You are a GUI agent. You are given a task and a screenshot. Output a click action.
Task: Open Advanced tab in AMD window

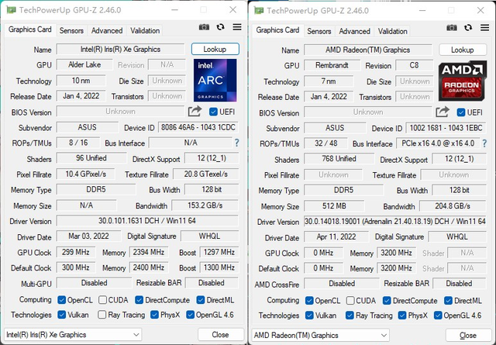tap(355, 31)
